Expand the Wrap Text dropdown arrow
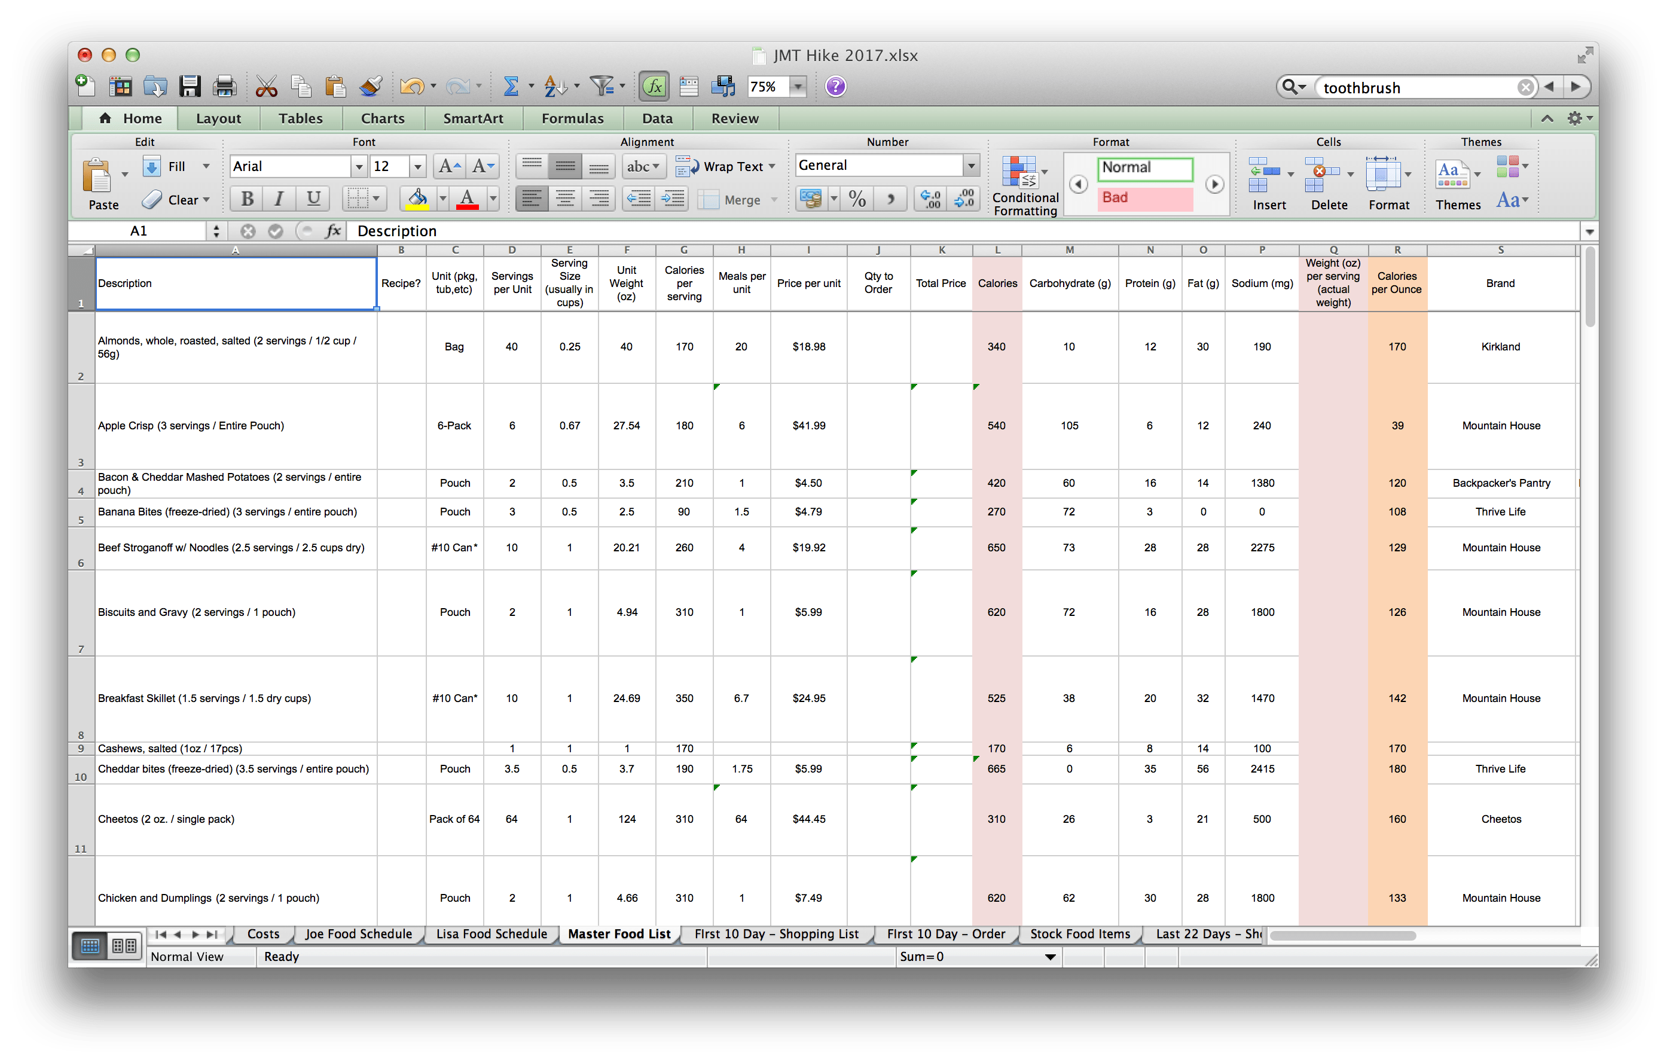 tap(771, 166)
